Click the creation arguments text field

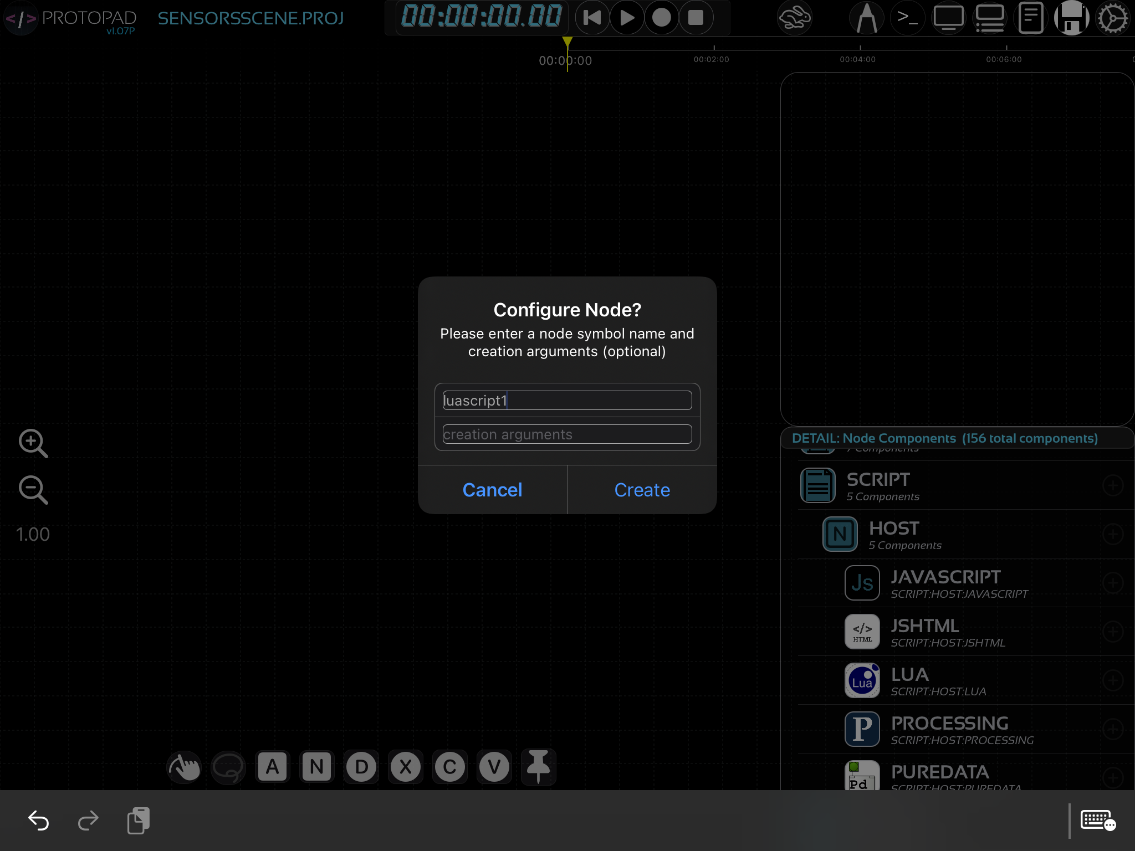click(x=567, y=434)
